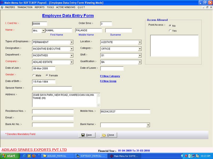Click the F4 New Group link
Screen dimensions: 213x159
pos(108,81)
